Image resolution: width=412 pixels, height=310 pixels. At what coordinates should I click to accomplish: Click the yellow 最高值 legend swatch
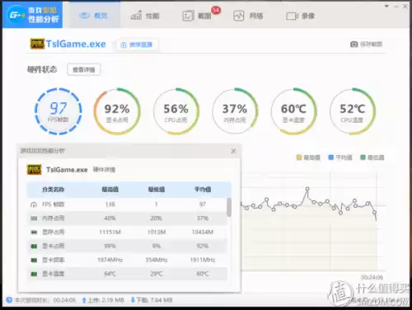pos(299,157)
